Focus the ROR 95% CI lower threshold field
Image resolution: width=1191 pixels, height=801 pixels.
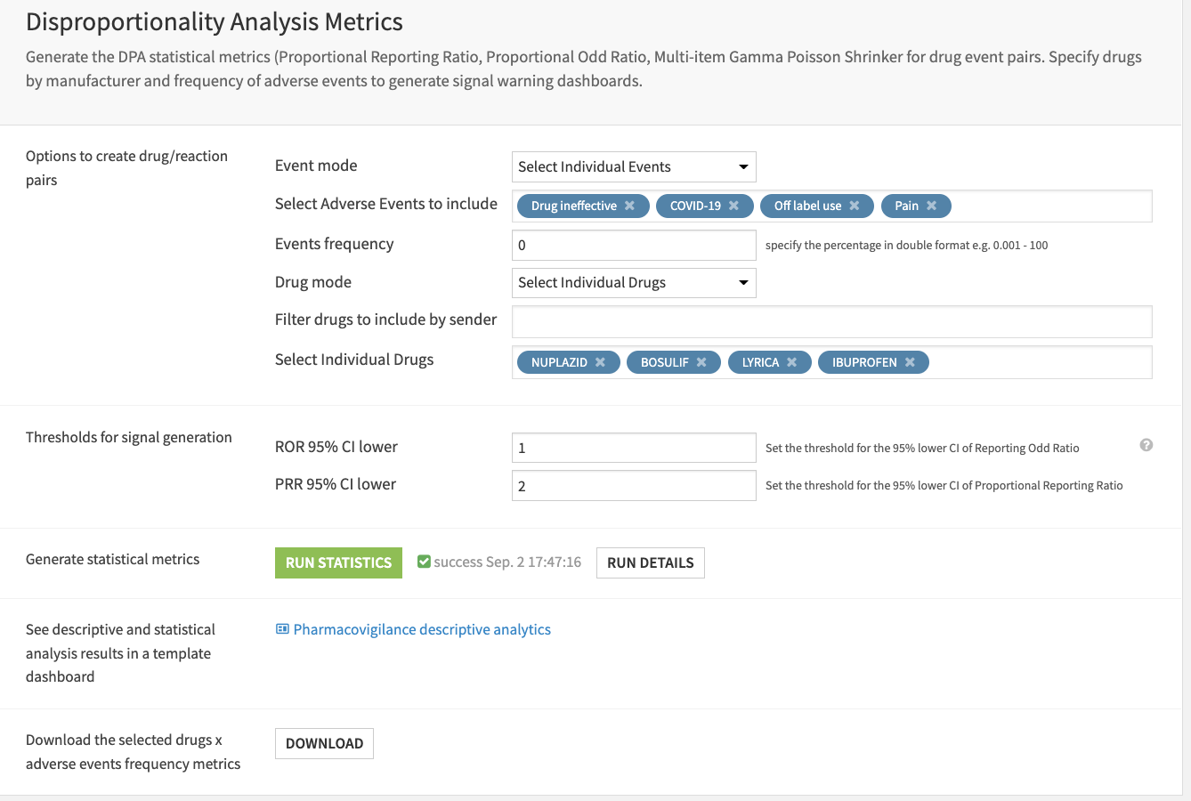[x=634, y=448]
